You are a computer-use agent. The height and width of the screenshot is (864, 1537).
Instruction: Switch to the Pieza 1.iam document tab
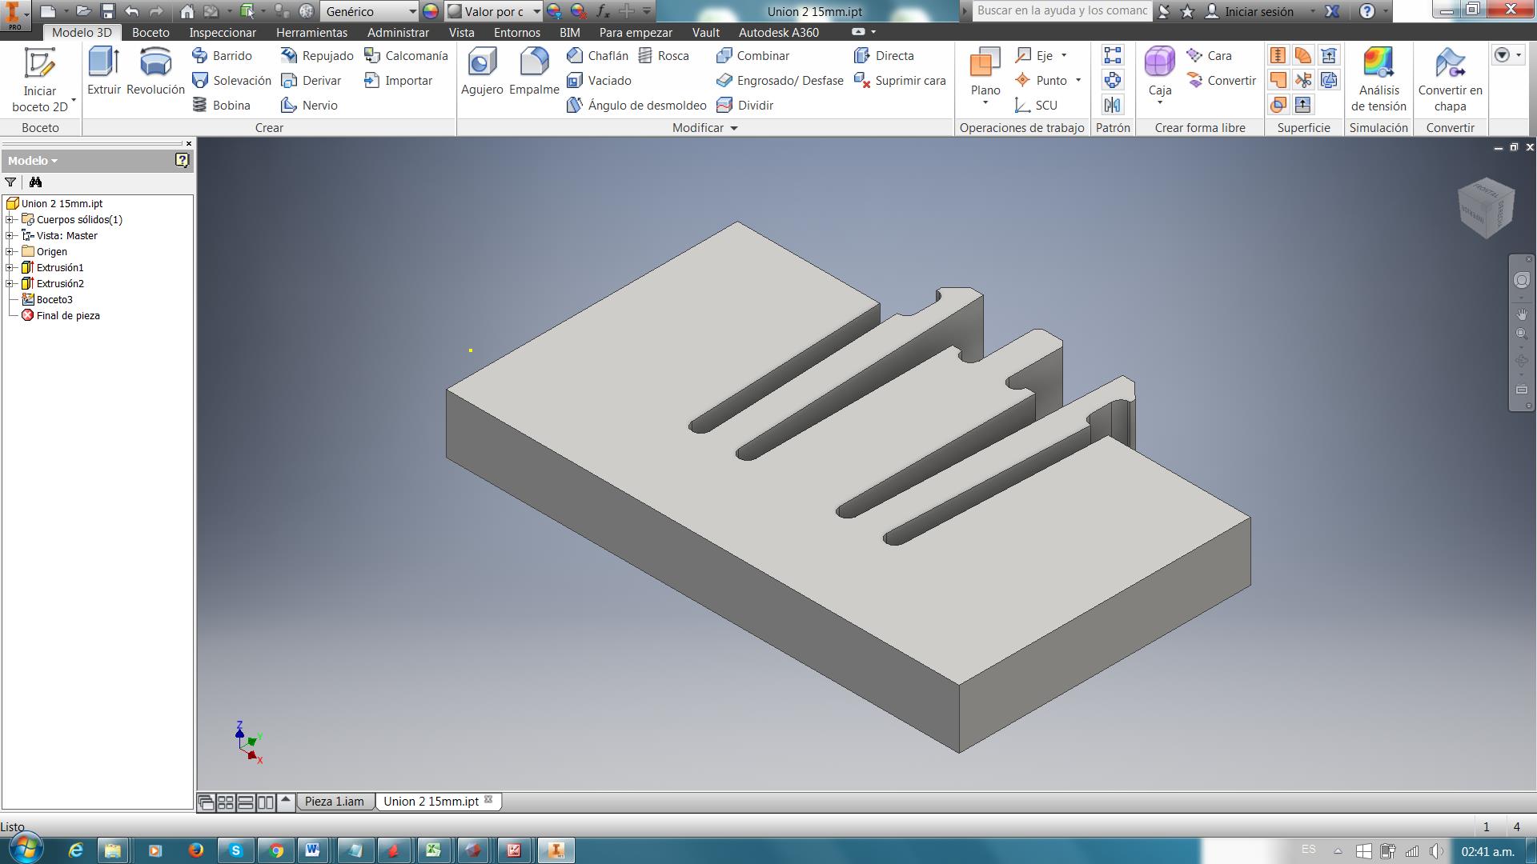pos(334,801)
